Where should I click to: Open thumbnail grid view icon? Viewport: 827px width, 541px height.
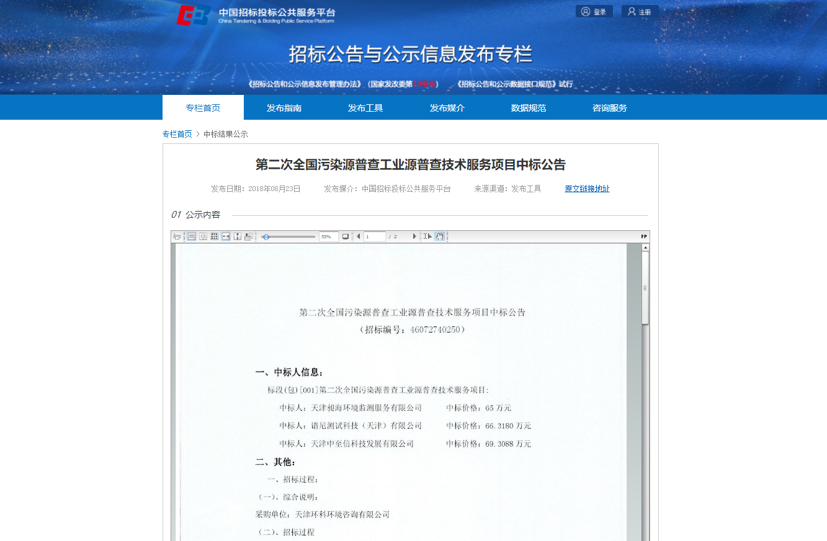(214, 236)
